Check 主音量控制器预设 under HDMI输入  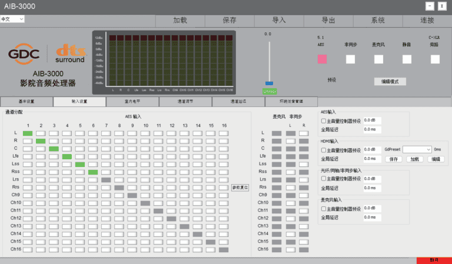point(324,151)
